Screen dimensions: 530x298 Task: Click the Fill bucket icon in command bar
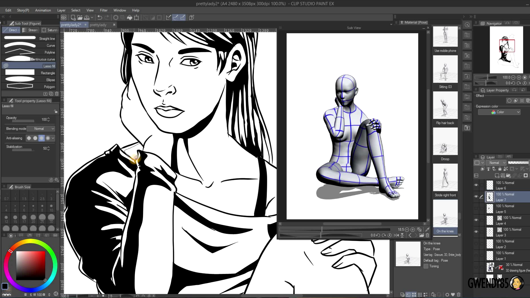pyautogui.click(x=129, y=18)
